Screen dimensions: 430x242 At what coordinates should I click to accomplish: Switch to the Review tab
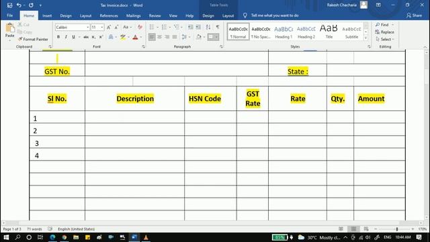click(x=155, y=15)
